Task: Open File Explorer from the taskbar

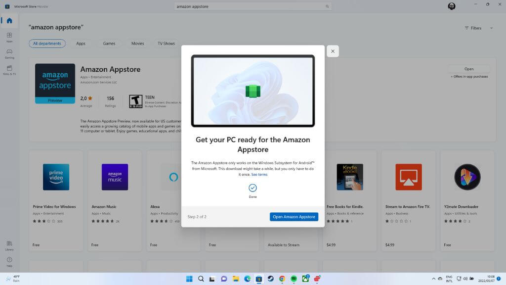Action: pyautogui.click(x=236, y=279)
